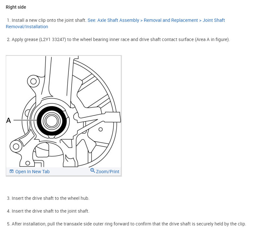Click the center shaft hole in the diagram
Screen dimensions: 261x237
[51, 121]
